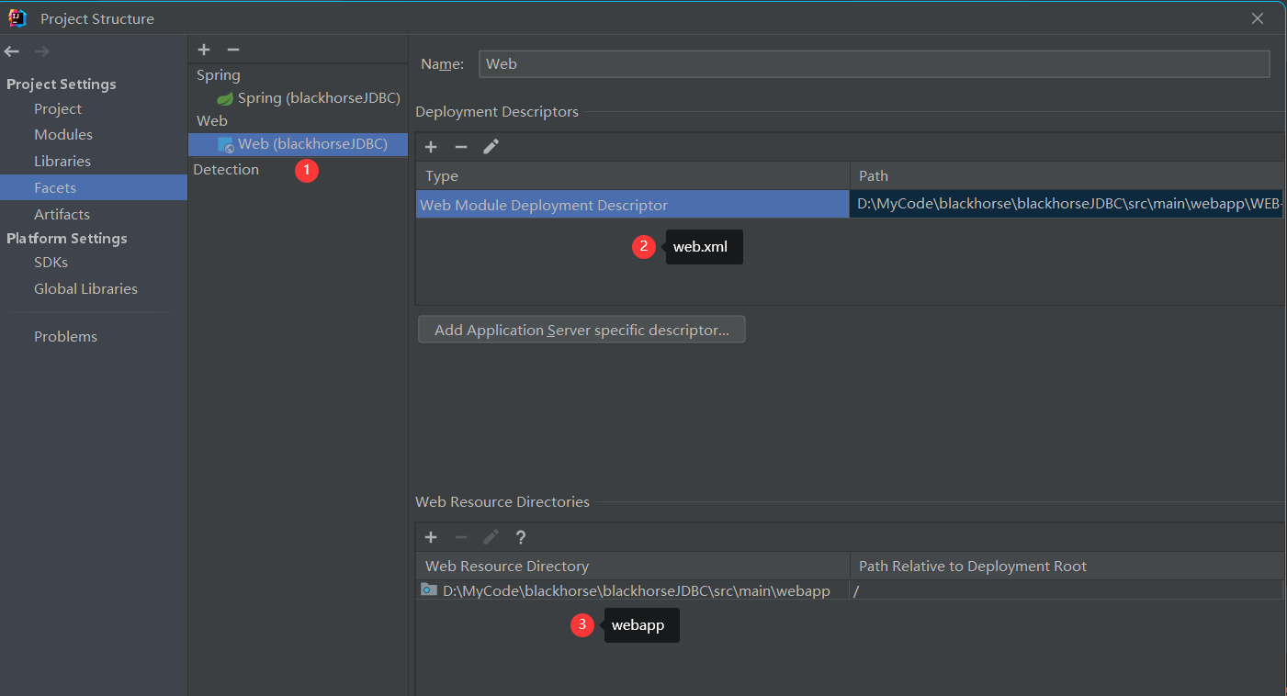Click Add Application Server specific descriptor button

point(581,330)
